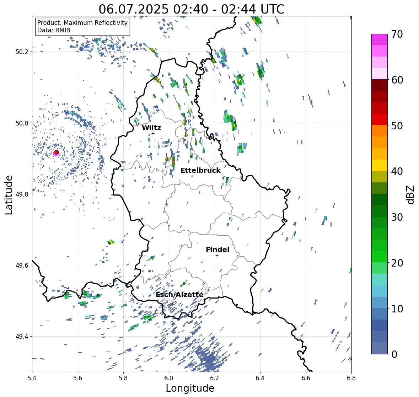This screenshot has height=397, width=419.
Task: Click the 6.2 longitude tick label
Action: [215, 378]
